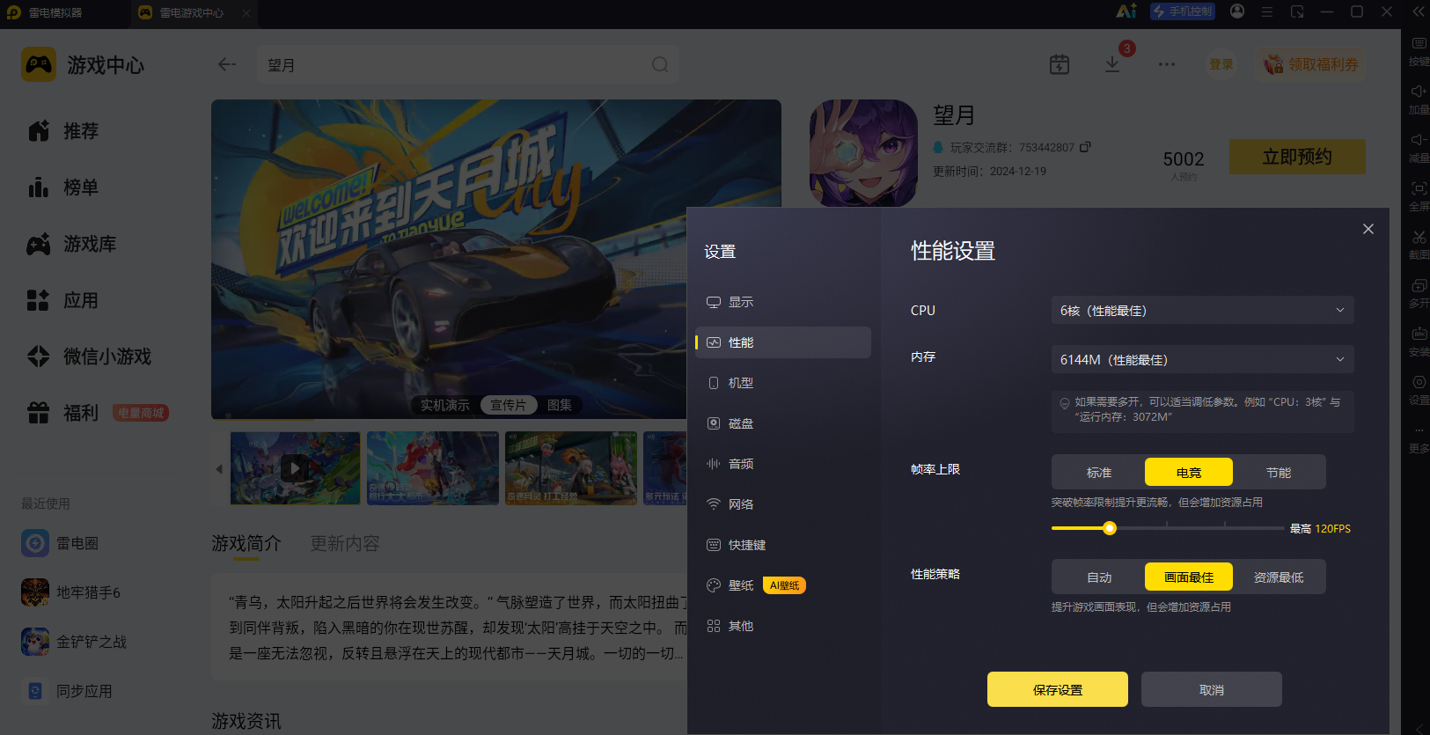Screen dimensions: 1430x735
Task: Open 其他 other settings
Action: [x=783, y=626]
